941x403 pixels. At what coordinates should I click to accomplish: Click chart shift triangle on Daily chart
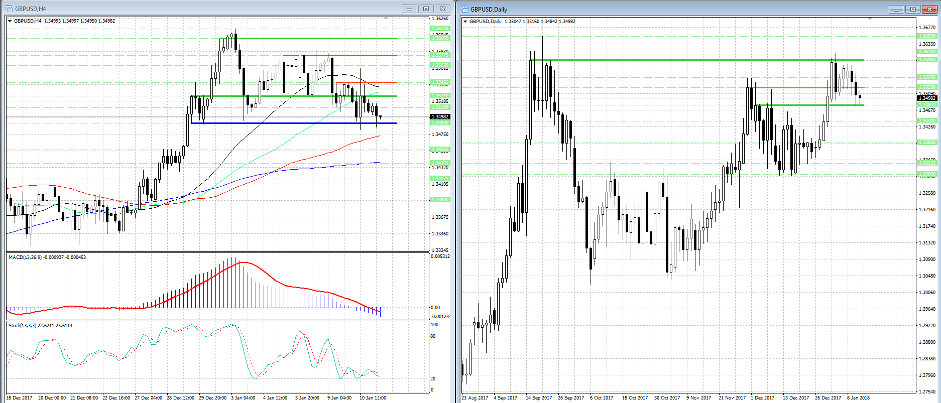click(x=870, y=19)
